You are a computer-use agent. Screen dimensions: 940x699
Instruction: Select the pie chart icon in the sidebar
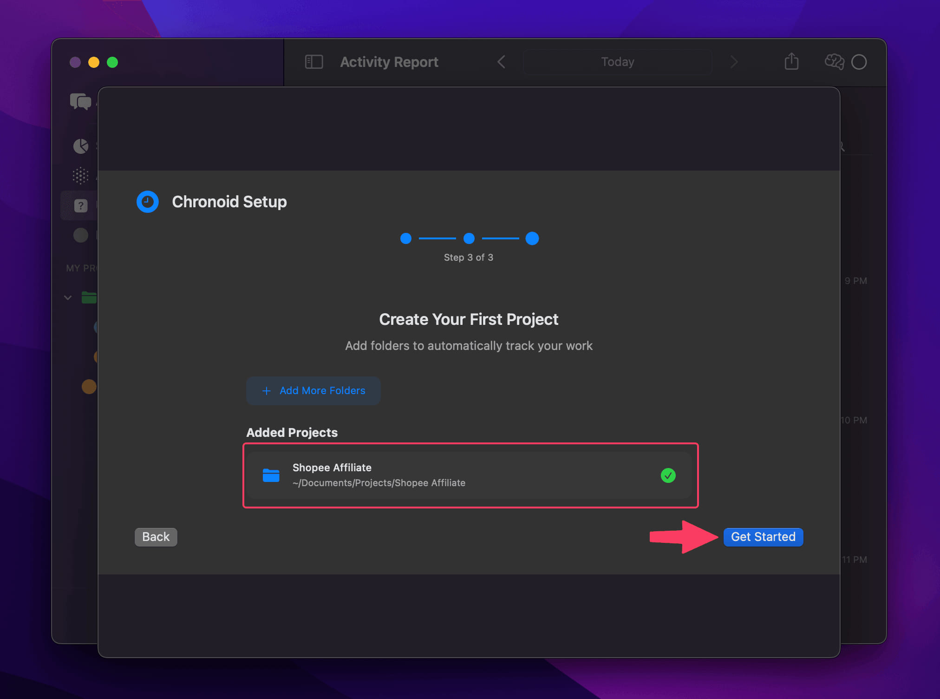[x=81, y=146]
